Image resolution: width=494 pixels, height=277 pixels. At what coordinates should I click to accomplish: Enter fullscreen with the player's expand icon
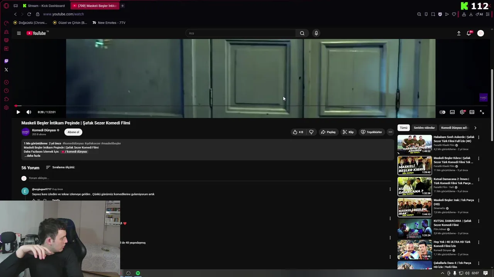[x=482, y=112]
